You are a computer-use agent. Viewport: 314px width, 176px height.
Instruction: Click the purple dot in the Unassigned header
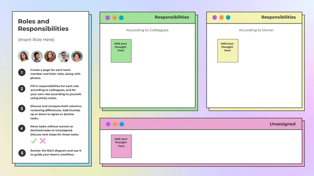point(108,124)
